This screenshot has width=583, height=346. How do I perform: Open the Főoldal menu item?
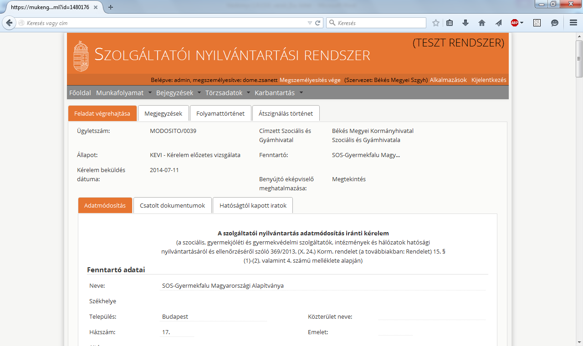[80, 93]
